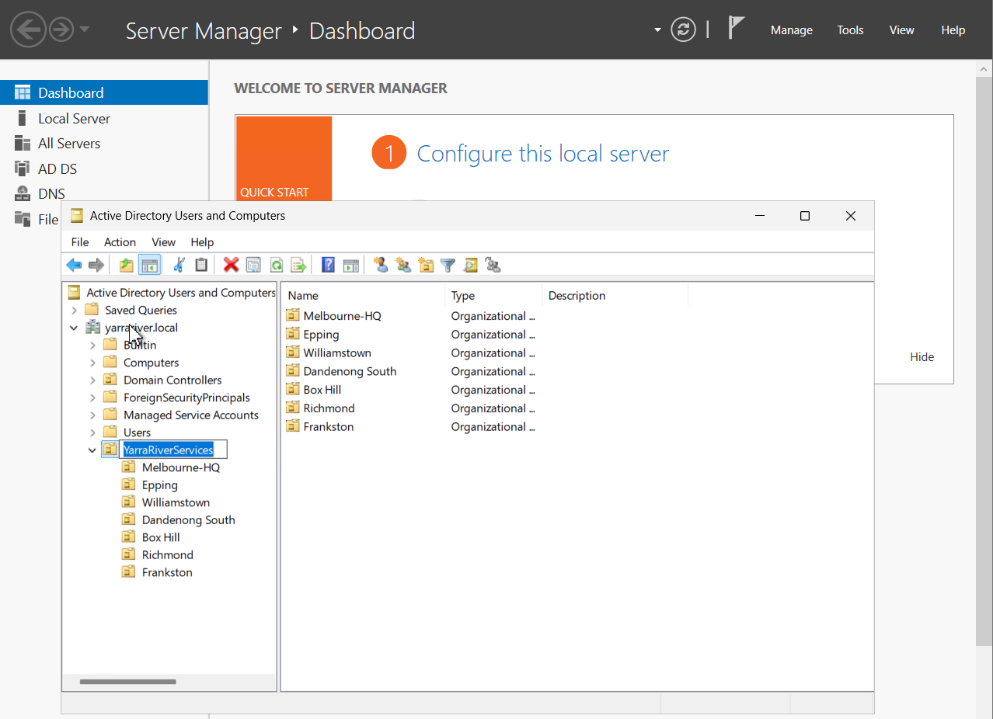Viewport: 993px width, 719px height.
Task: Click the blue question mark Help icon
Action: pos(328,266)
